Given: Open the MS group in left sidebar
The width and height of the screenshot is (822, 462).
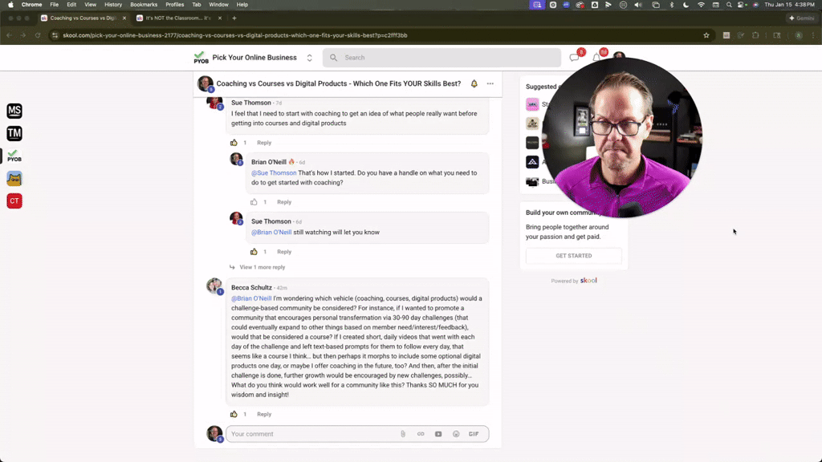Looking at the screenshot, I should [x=14, y=111].
